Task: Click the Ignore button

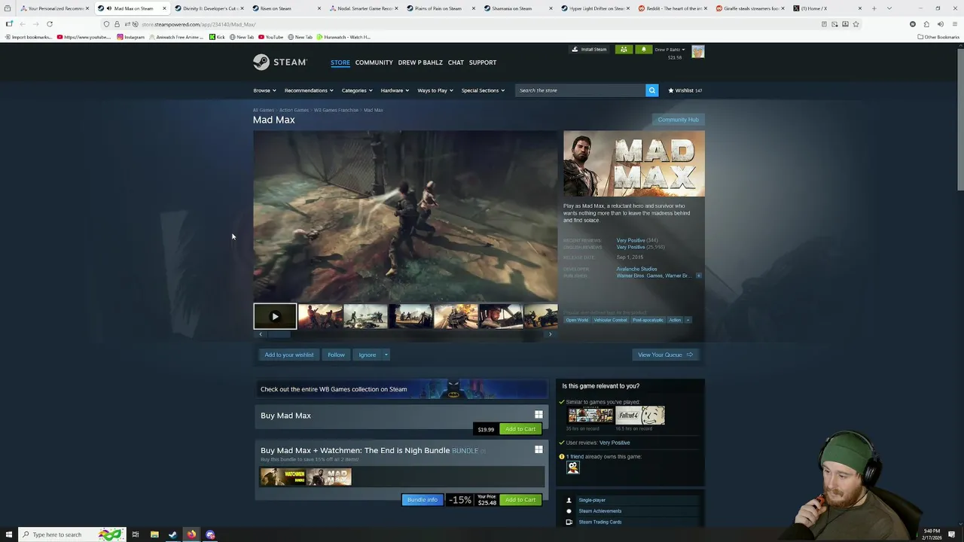Action: click(368, 355)
